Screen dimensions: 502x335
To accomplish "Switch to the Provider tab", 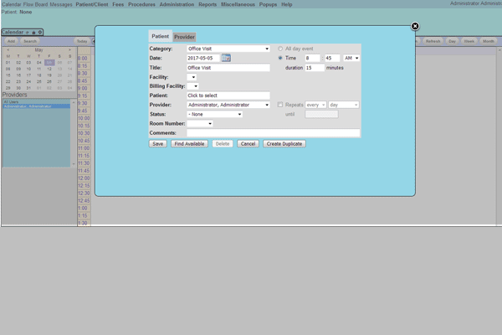I will [x=184, y=37].
